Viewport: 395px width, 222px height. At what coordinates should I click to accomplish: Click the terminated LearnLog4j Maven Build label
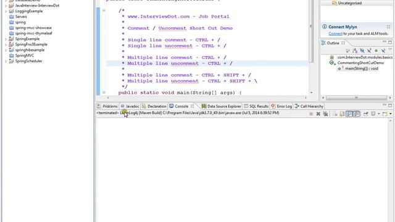tap(188, 113)
